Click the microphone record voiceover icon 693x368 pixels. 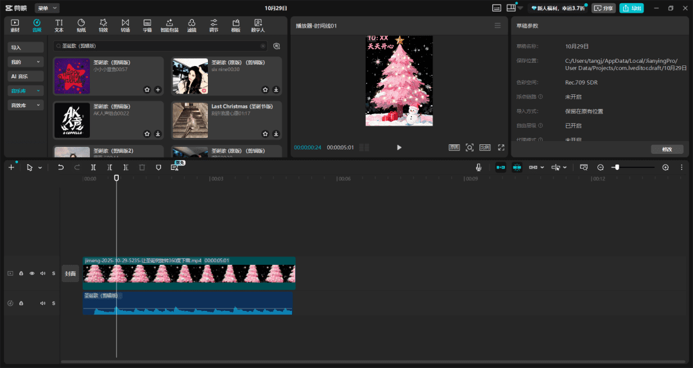point(479,167)
